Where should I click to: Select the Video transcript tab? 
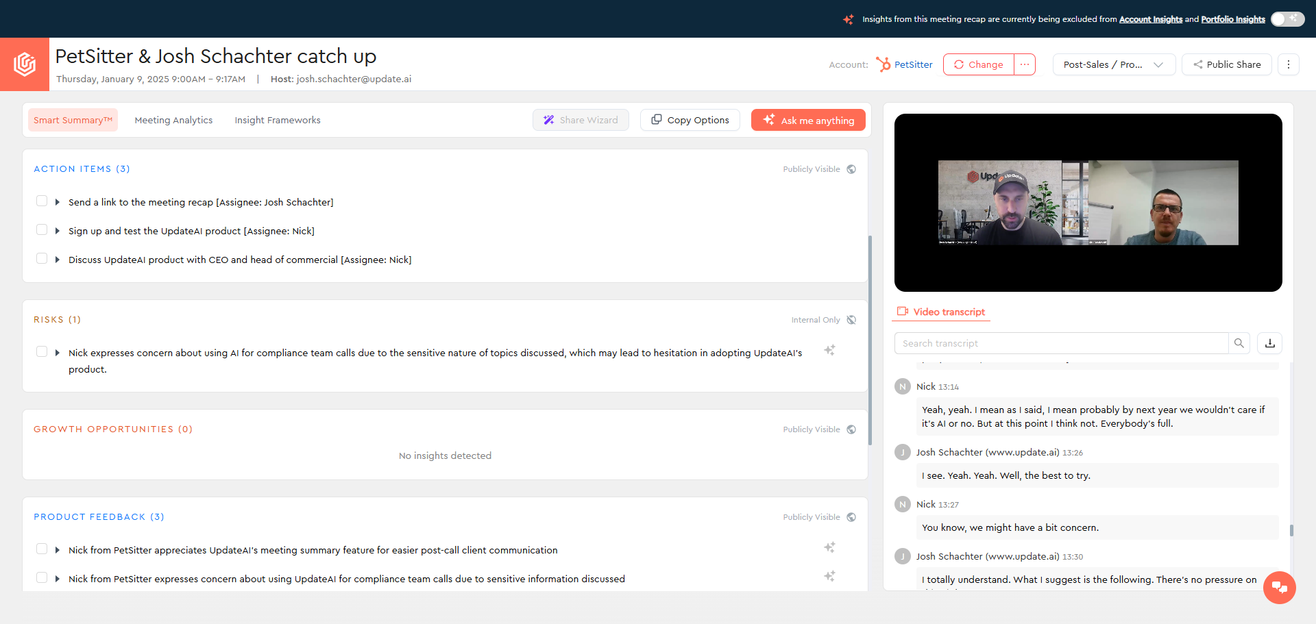[941, 312]
